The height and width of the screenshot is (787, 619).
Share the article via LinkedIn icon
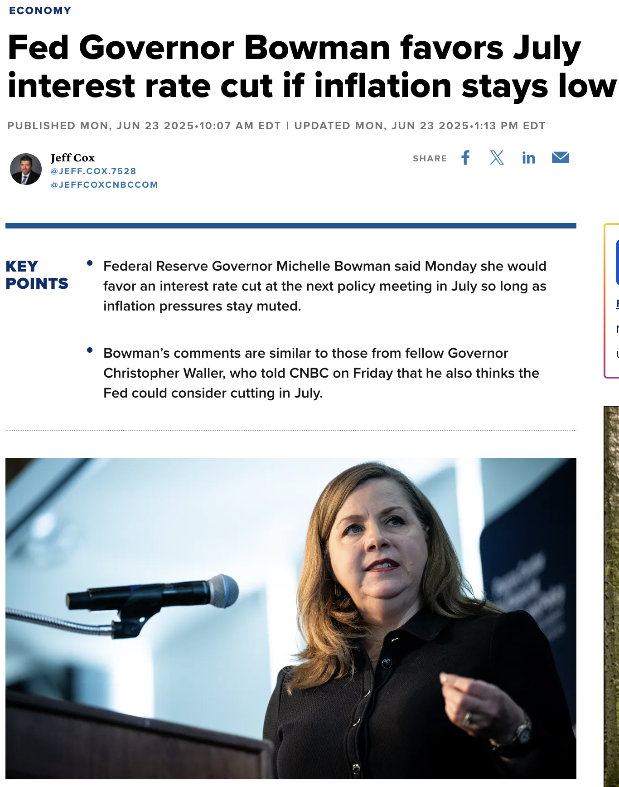[x=528, y=158]
